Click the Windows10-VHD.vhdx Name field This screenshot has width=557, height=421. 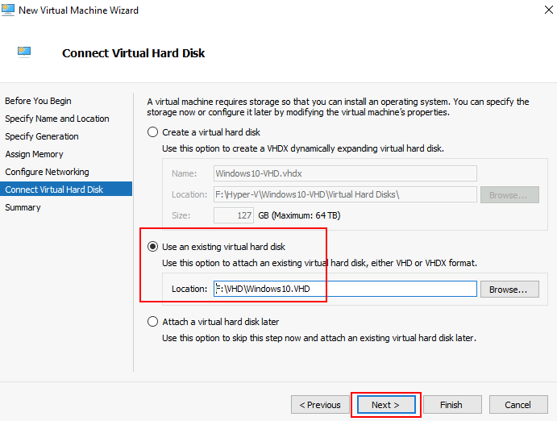[345, 173]
